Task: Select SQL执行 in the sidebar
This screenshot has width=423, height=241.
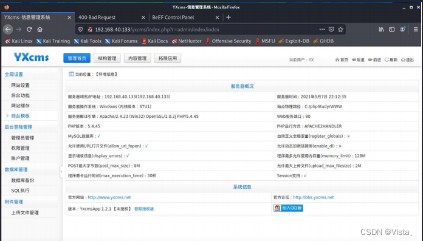Action: pyautogui.click(x=20, y=191)
